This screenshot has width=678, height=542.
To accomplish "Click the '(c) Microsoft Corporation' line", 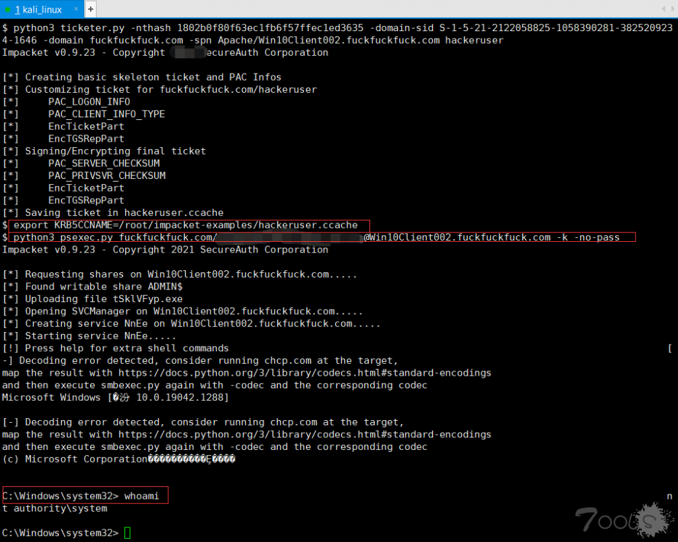I will 119,459.
